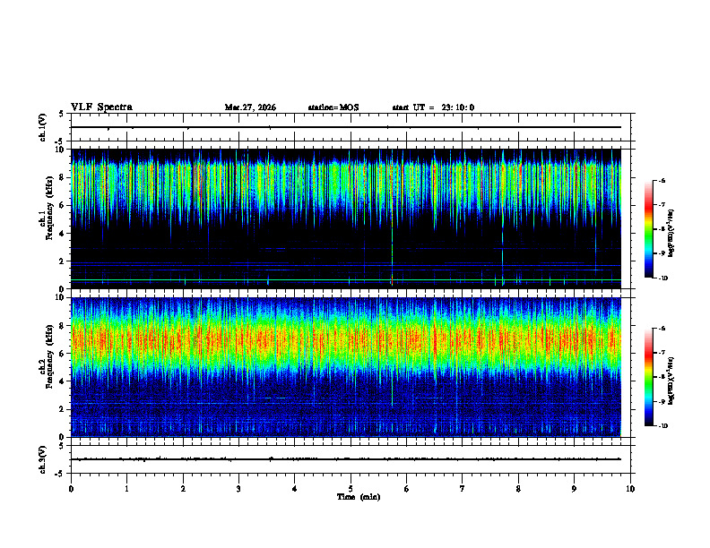
Task: Click the "-8" tick on ch.1 color bar
Action: pyautogui.click(x=662, y=229)
